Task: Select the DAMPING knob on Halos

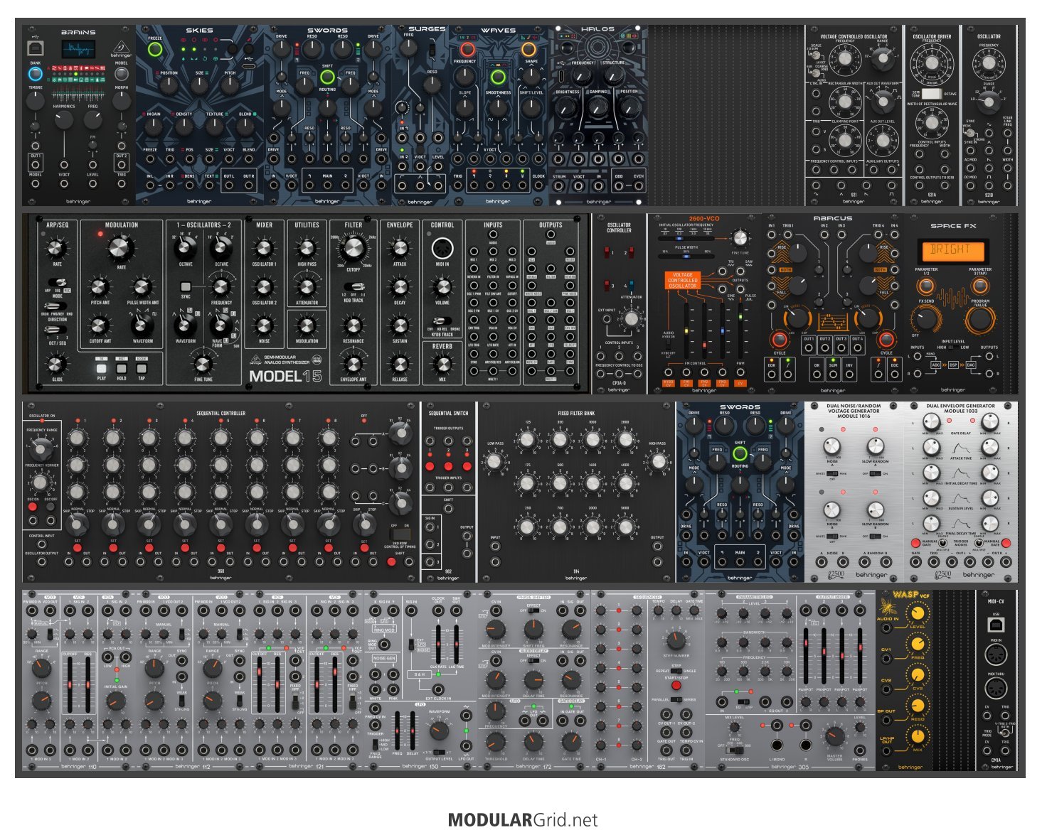Action: 597,107
